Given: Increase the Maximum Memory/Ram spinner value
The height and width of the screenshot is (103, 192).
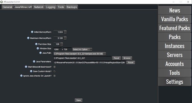Looking at the screenshot, I should click(x=66, y=37).
